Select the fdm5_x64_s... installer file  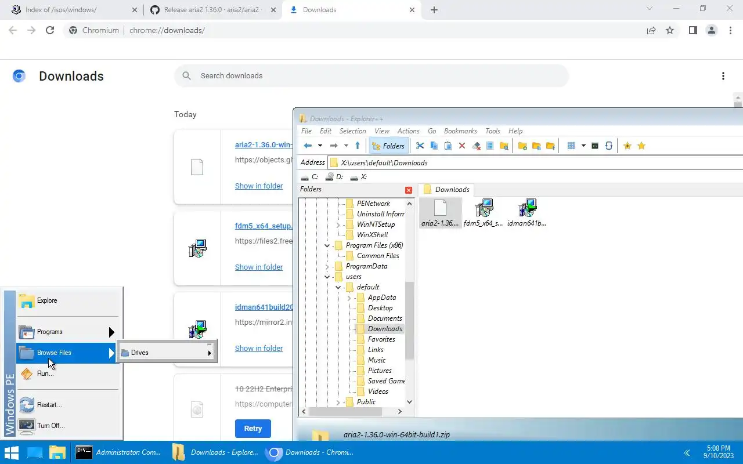484,212
